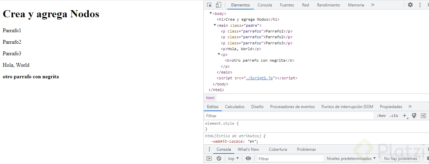Open the Propiedades pane tab
Viewport: 429px width, 164px height.
point(391,107)
